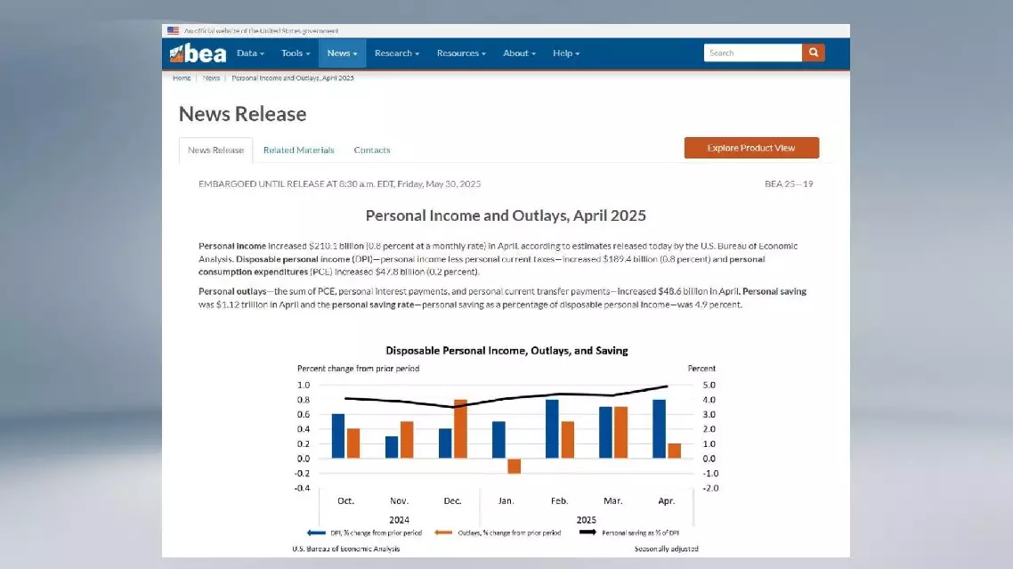Expand the Tools dropdown menu
The height and width of the screenshot is (569, 1013).
296,53
